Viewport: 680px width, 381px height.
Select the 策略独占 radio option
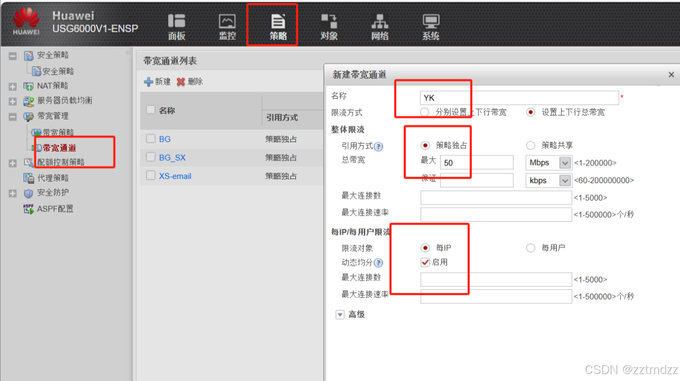(x=425, y=145)
